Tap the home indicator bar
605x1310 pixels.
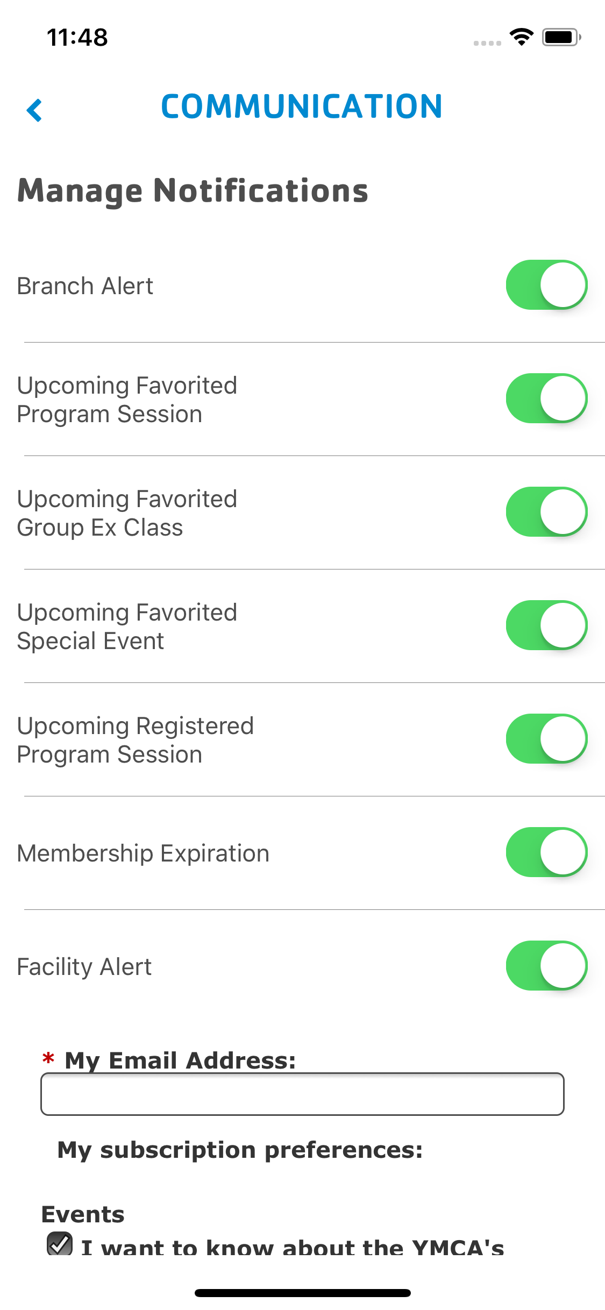[302, 1293]
